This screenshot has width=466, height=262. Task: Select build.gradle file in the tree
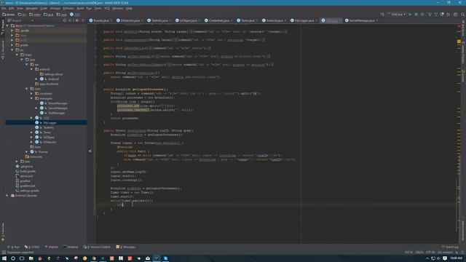[28, 172]
